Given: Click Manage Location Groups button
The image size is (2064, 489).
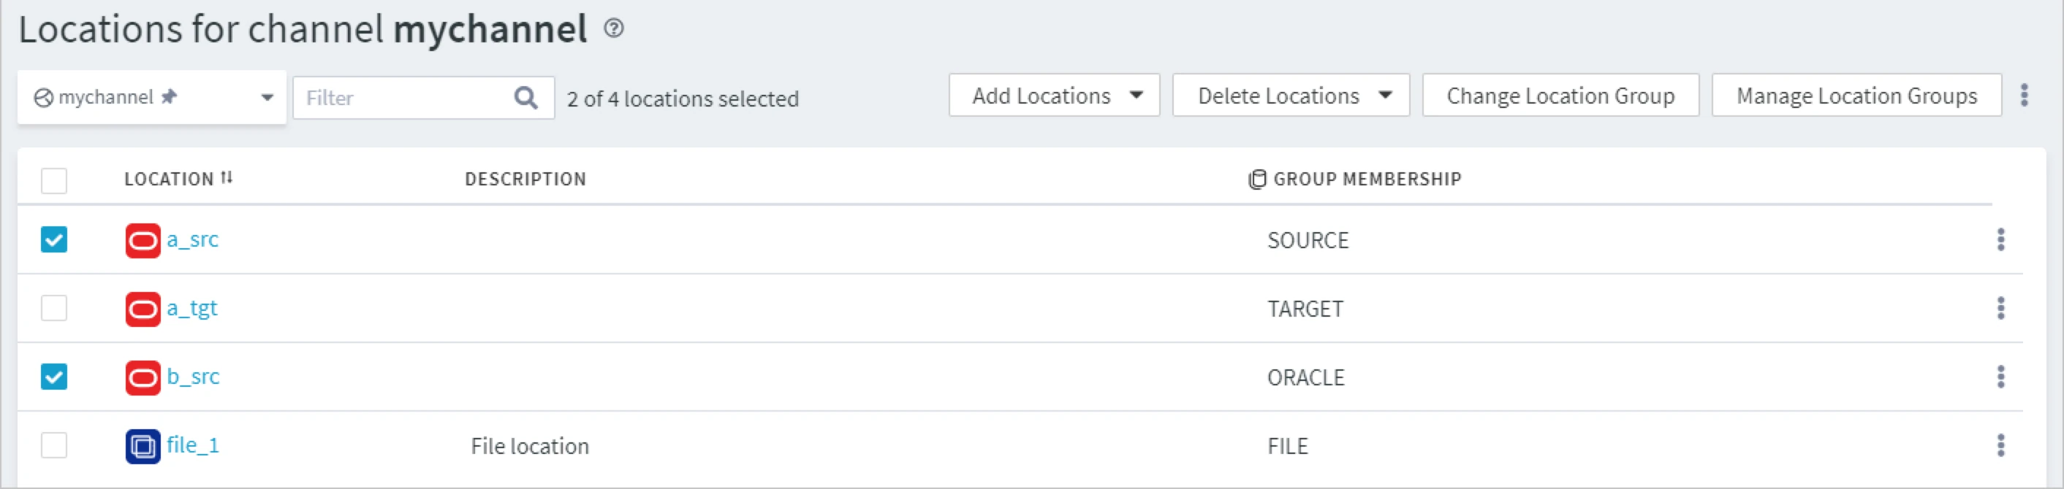Looking at the screenshot, I should [1856, 96].
